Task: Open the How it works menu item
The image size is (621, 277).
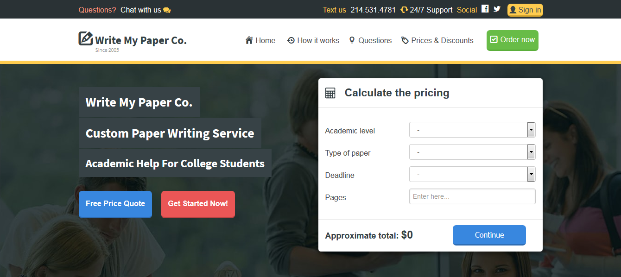Action: [x=313, y=40]
